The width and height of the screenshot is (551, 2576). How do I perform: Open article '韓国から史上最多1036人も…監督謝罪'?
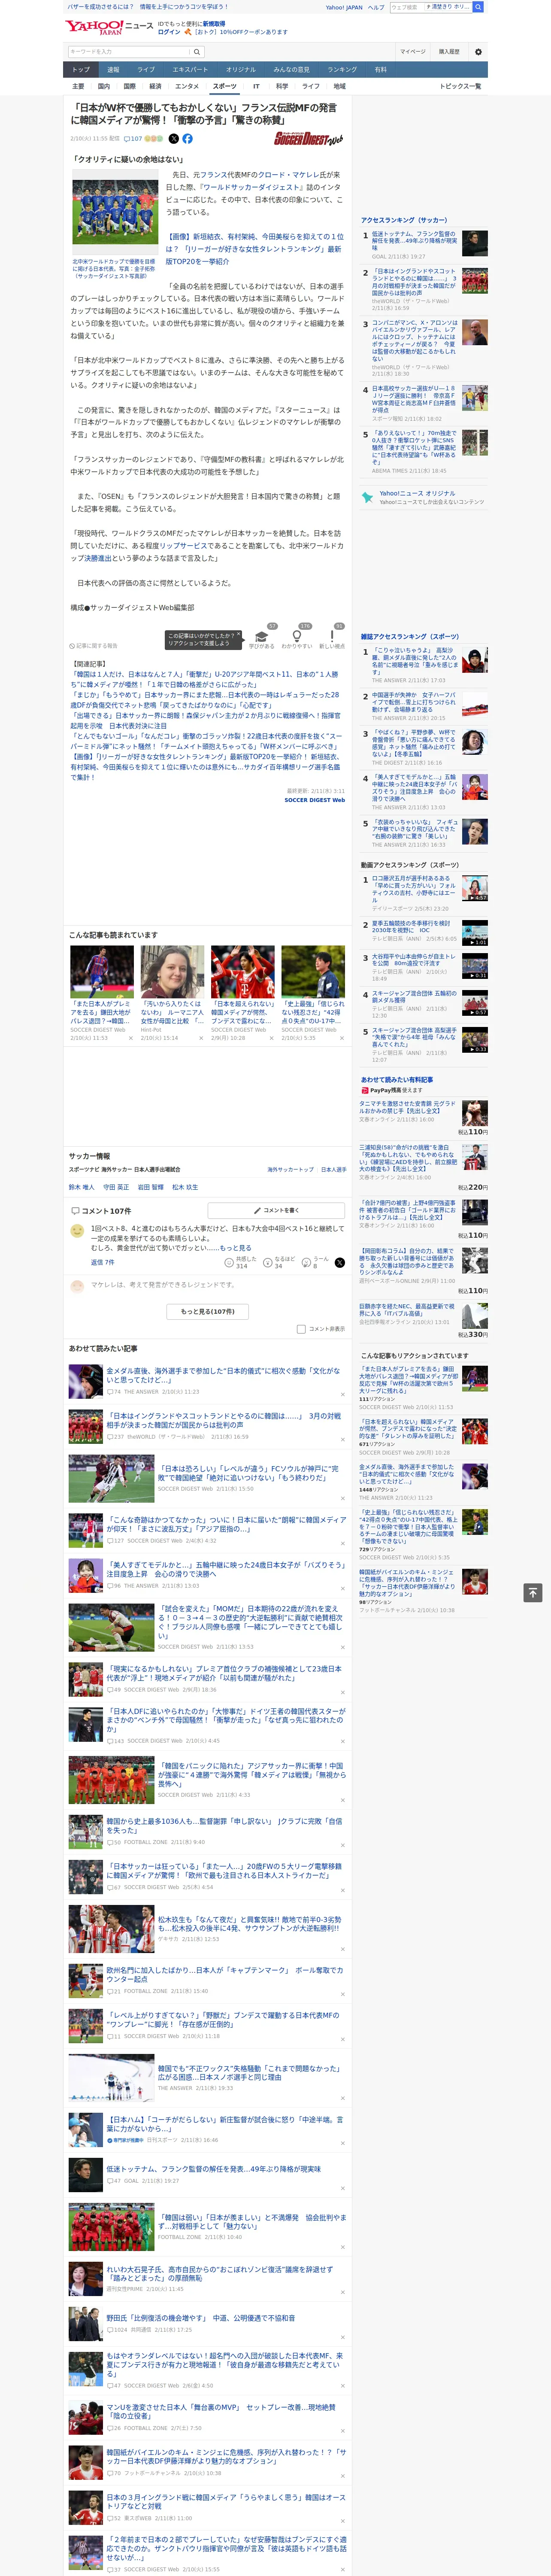[x=224, y=1825]
